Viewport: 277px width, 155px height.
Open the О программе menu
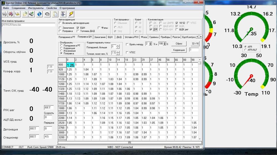[67, 8]
